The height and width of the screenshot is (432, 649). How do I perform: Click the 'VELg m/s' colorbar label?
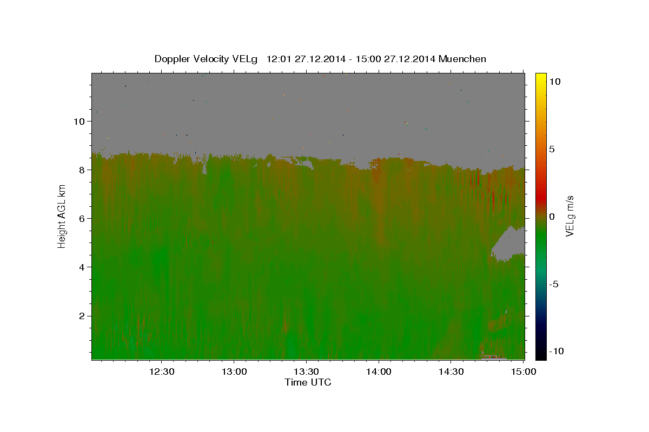(x=569, y=216)
